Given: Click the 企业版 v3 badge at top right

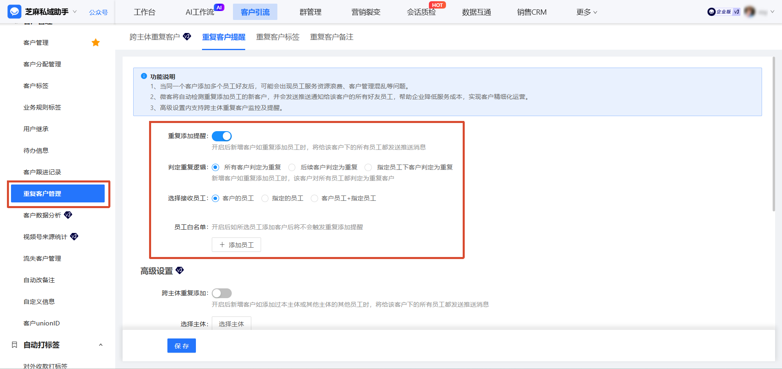Looking at the screenshot, I should 723,12.
